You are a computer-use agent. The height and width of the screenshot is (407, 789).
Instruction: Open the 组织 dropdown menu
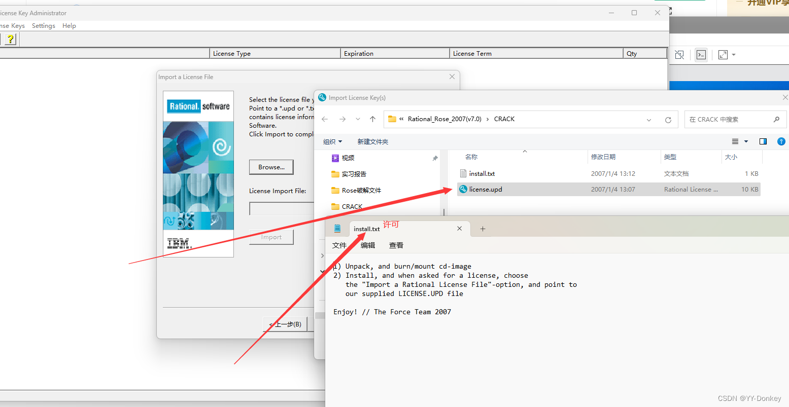[x=333, y=142]
